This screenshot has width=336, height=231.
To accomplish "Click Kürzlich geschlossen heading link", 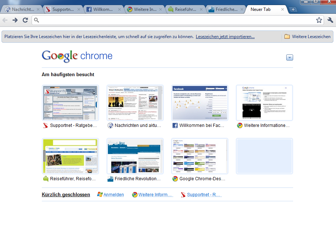I will click(x=66, y=195).
